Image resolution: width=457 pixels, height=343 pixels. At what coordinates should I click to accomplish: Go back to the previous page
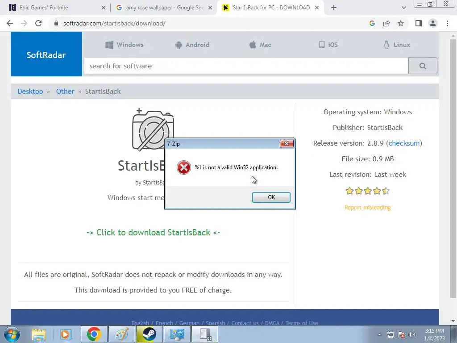tap(10, 23)
